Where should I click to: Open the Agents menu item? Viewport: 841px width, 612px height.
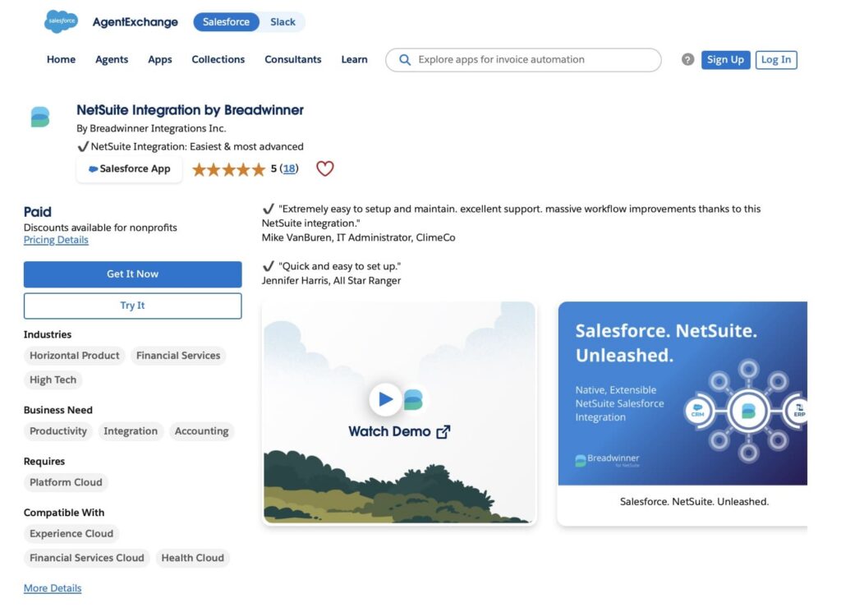pyautogui.click(x=112, y=59)
